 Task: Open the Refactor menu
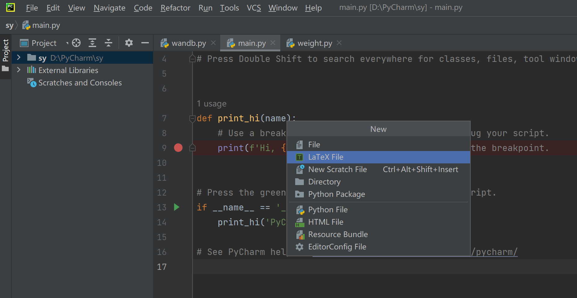click(x=175, y=8)
